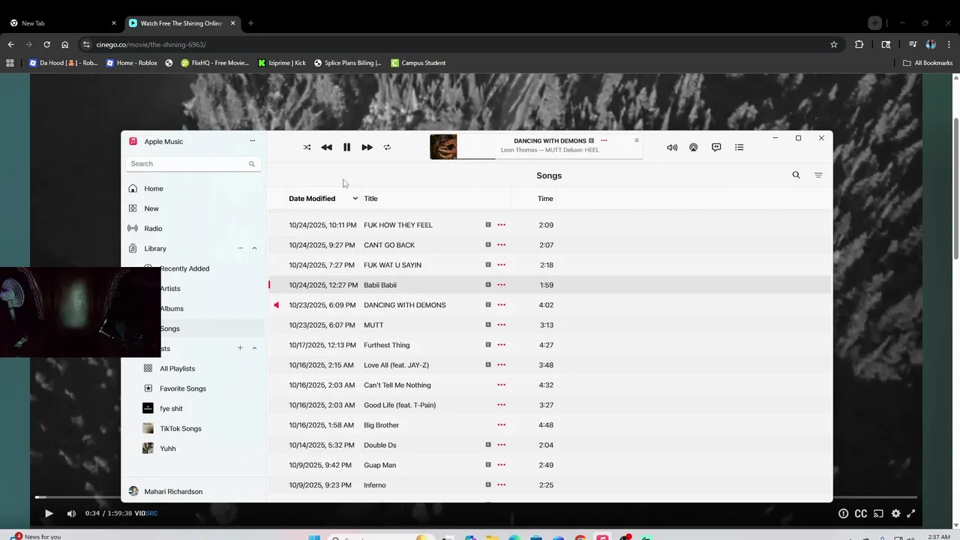Reload the cinego.co page
Screen dimensions: 960x540
46,44
